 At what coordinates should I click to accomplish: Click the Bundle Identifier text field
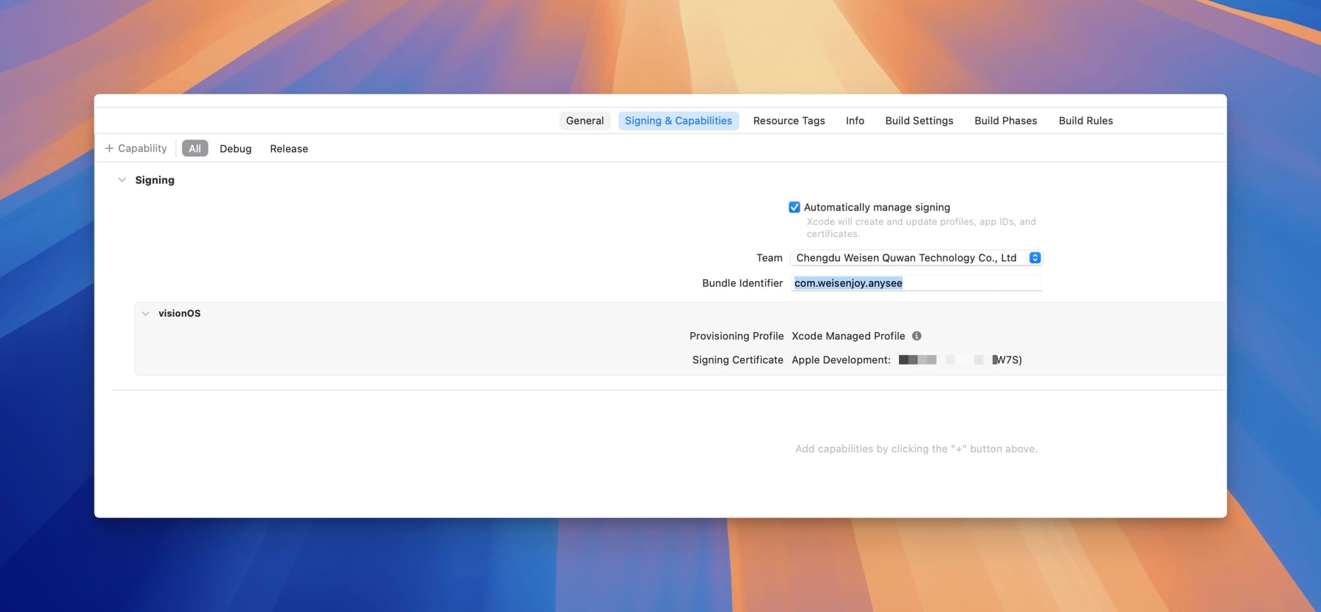[915, 283]
